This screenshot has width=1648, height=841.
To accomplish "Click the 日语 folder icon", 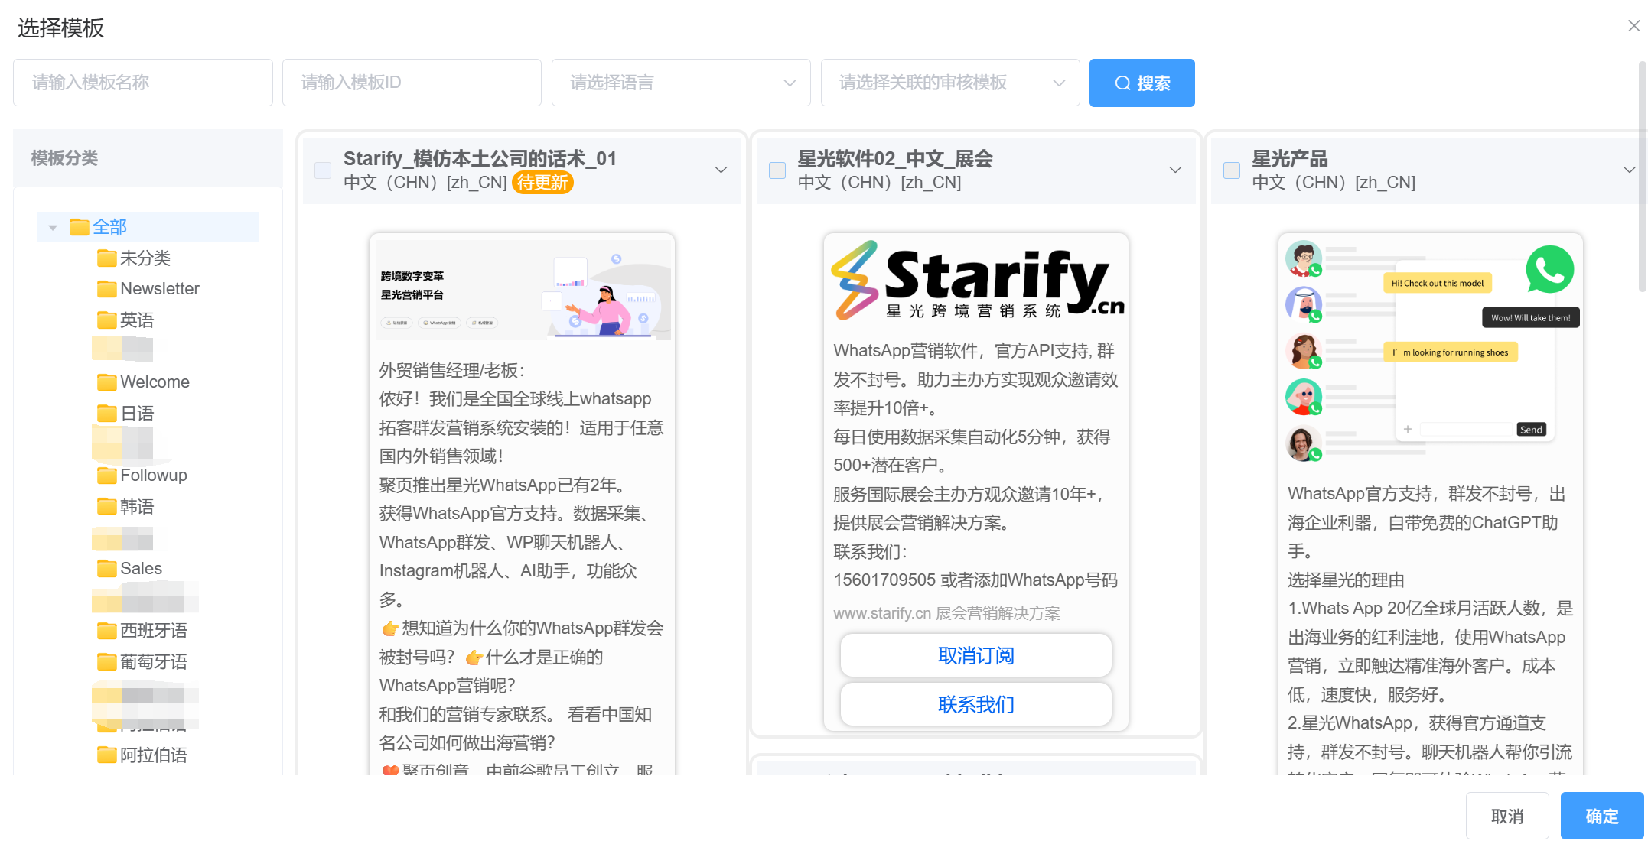I will click(x=106, y=414).
